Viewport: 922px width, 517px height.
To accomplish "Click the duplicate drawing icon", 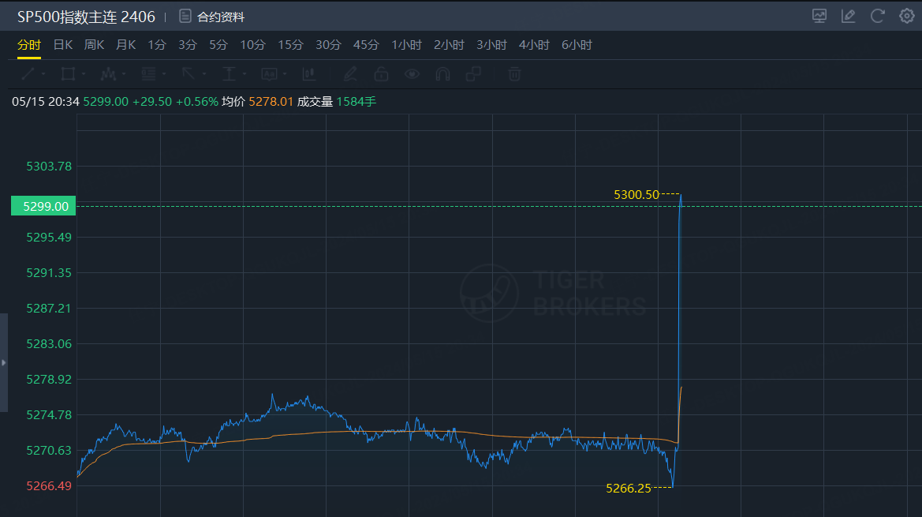I will pyautogui.click(x=473, y=73).
